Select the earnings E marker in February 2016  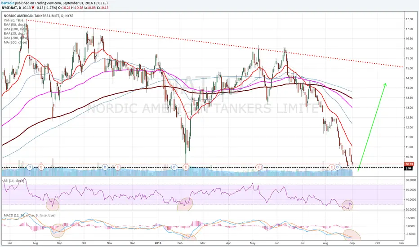point(186,168)
